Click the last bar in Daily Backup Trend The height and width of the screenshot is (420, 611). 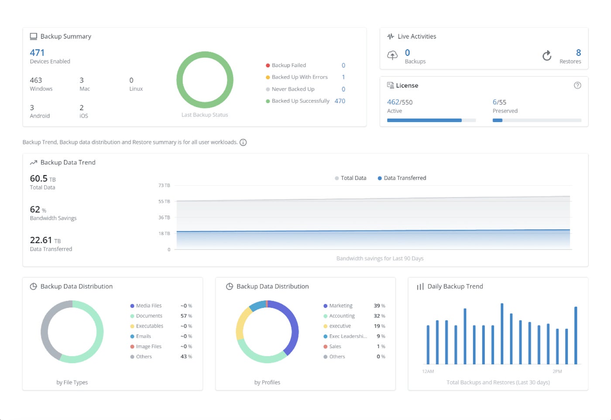(576, 335)
